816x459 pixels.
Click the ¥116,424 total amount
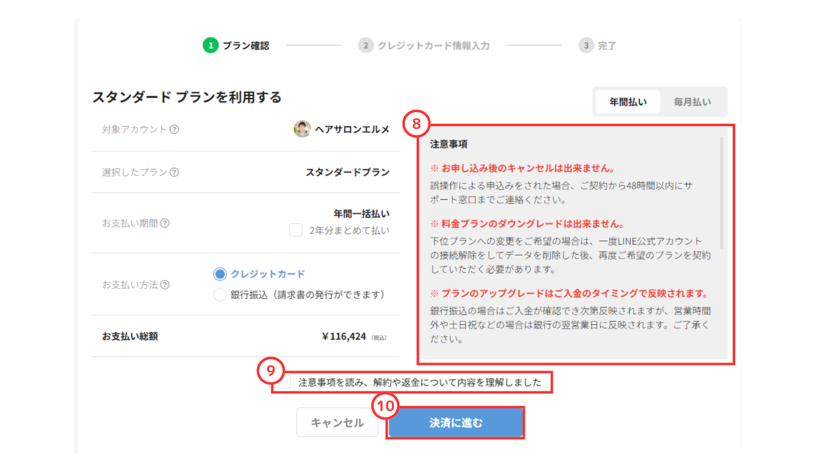(x=344, y=337)
